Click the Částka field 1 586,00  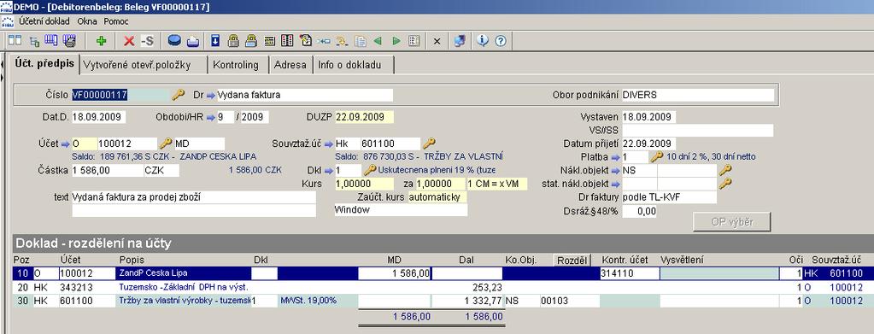pyautogui.click(x=107, y=171)
